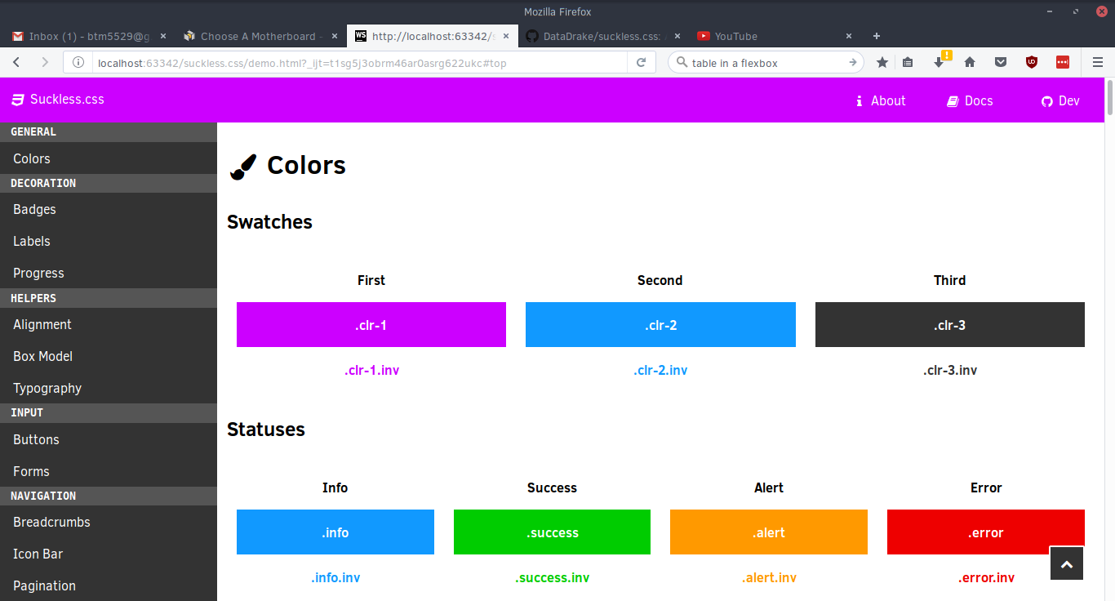Open Forms in the sidebar
1115x601 pixels.
tap(109, 471)
